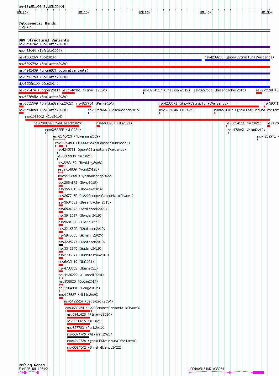The width and height of the screenshot is (279, 376).
Task: Select nsv5601886 (Ebert2021) label
Action: [79, 222]
